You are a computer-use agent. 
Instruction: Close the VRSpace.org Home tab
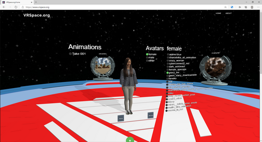31,2
